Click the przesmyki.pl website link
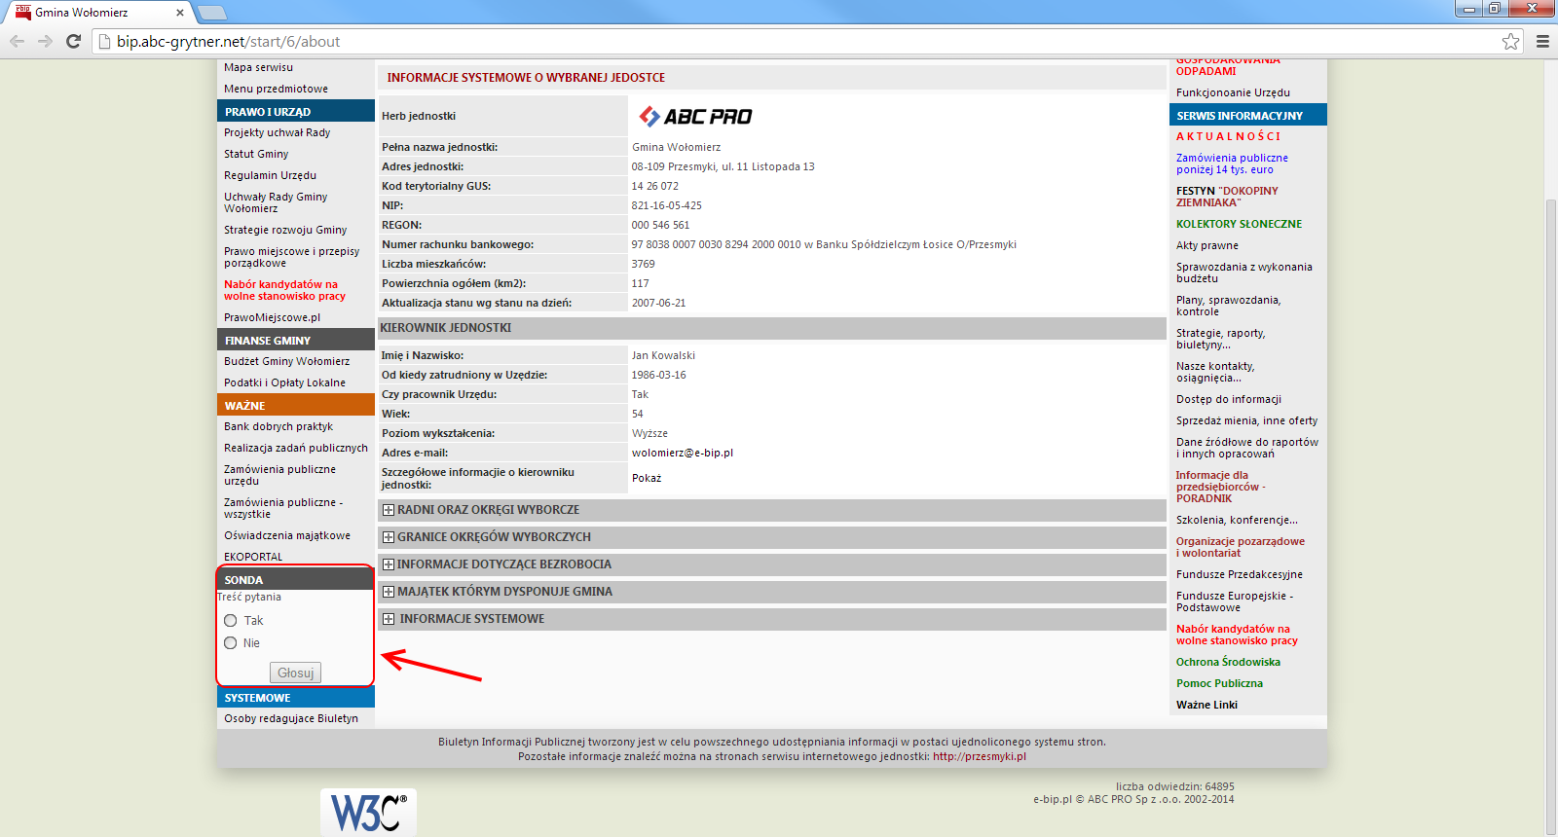This screenshot has width=1558, height=837. tap(980, 756)
